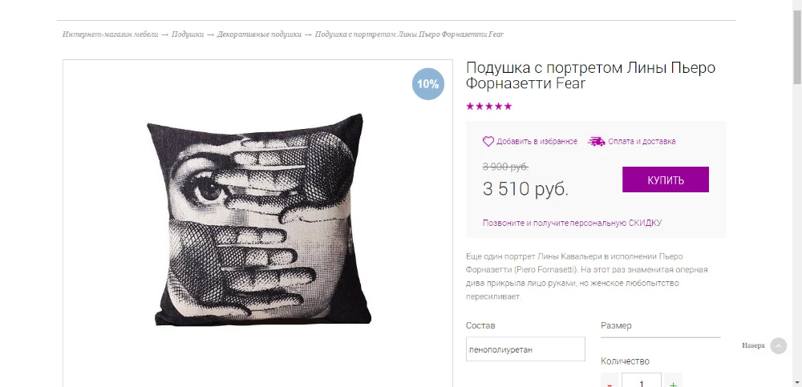Screen dimensions: 802x387
Task: Click the Наверх up-arrow circle icon
Action: (779, 346)
